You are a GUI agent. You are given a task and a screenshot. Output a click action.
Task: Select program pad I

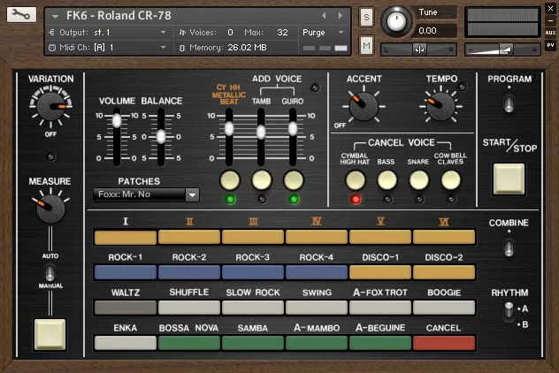(x=126, y=237)
